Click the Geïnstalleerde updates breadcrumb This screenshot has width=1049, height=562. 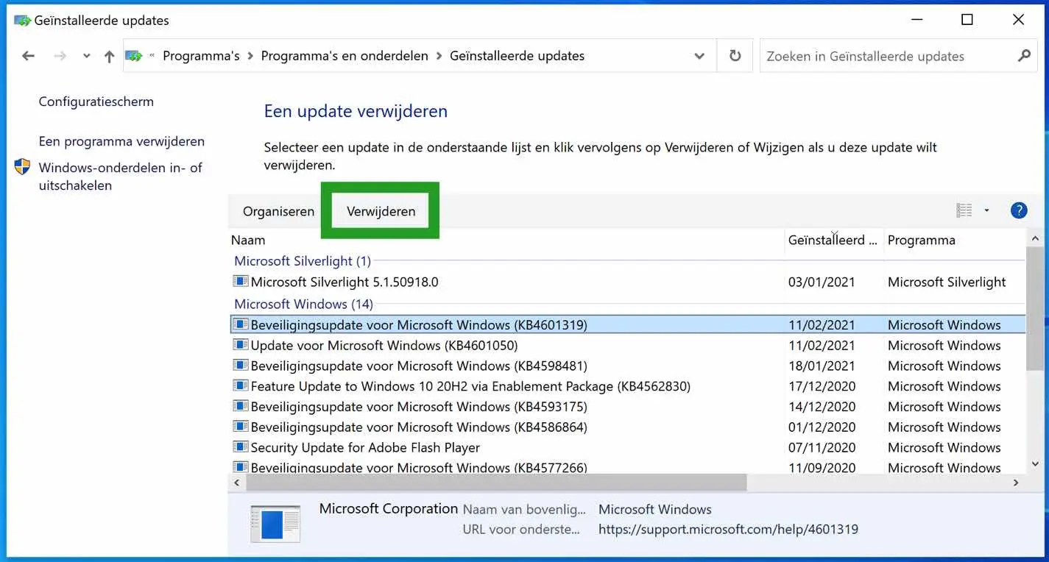tap(517, 56)
